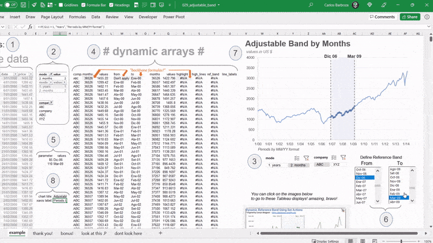Toggle the AutoSave Off switch
This screenshot has width=433, height=243.
tap(10, 5)
